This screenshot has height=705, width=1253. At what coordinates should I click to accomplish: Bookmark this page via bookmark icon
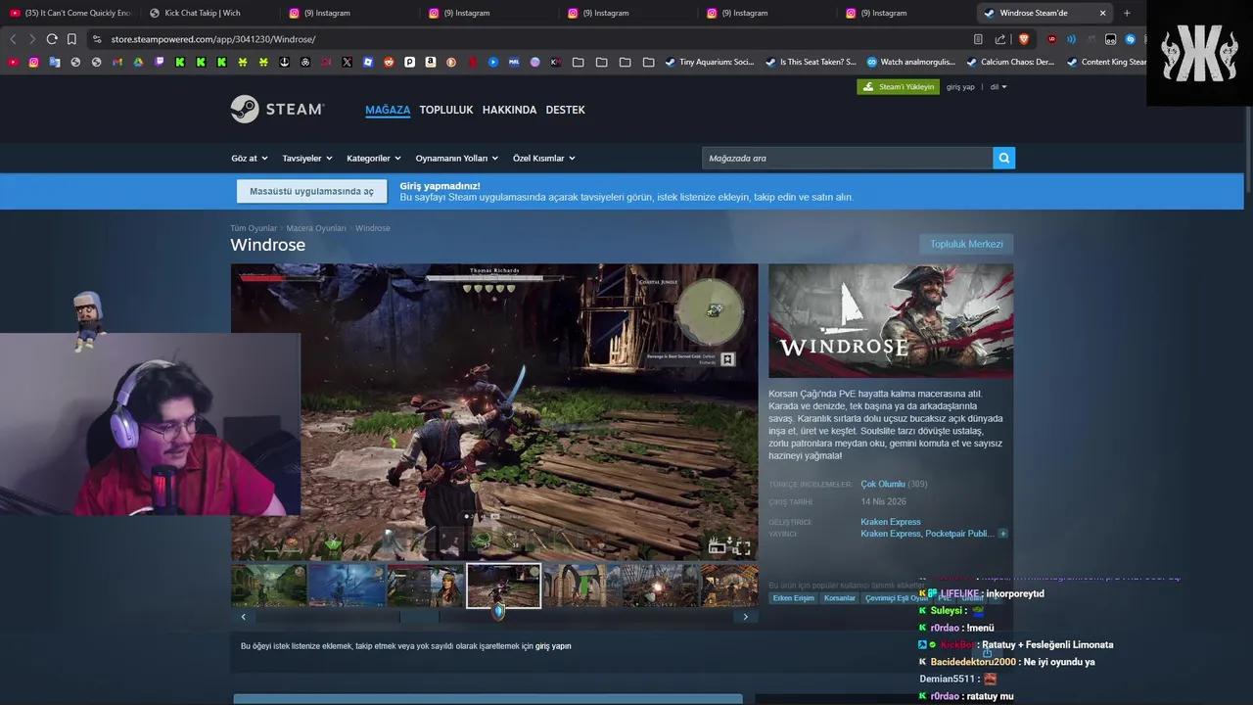tap(71, 39)
